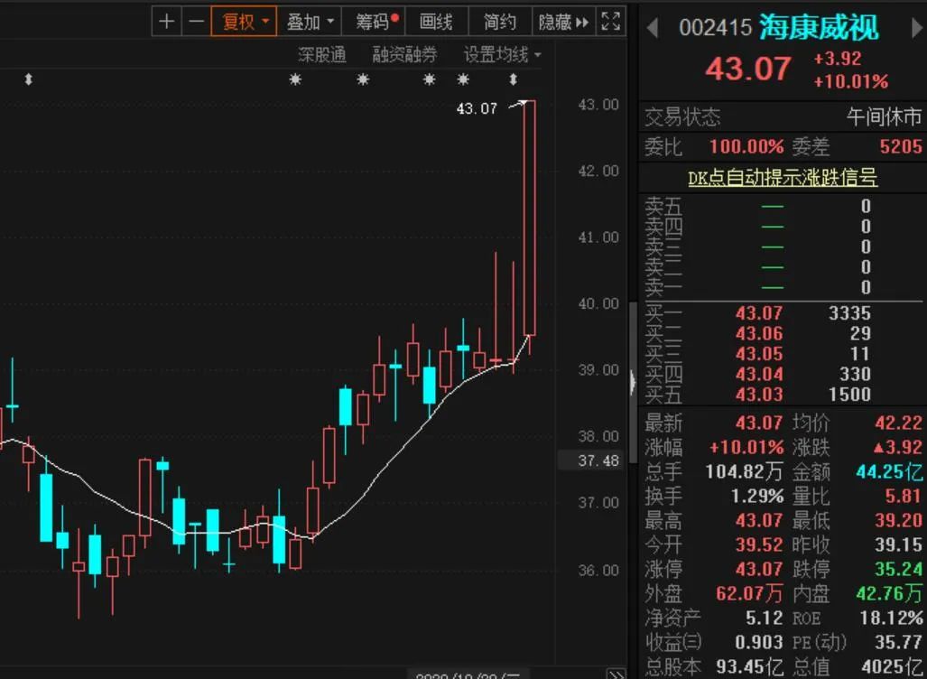Click the 卖一 row
Viewport: 927px width, 679px height.
tap(783, 287)
